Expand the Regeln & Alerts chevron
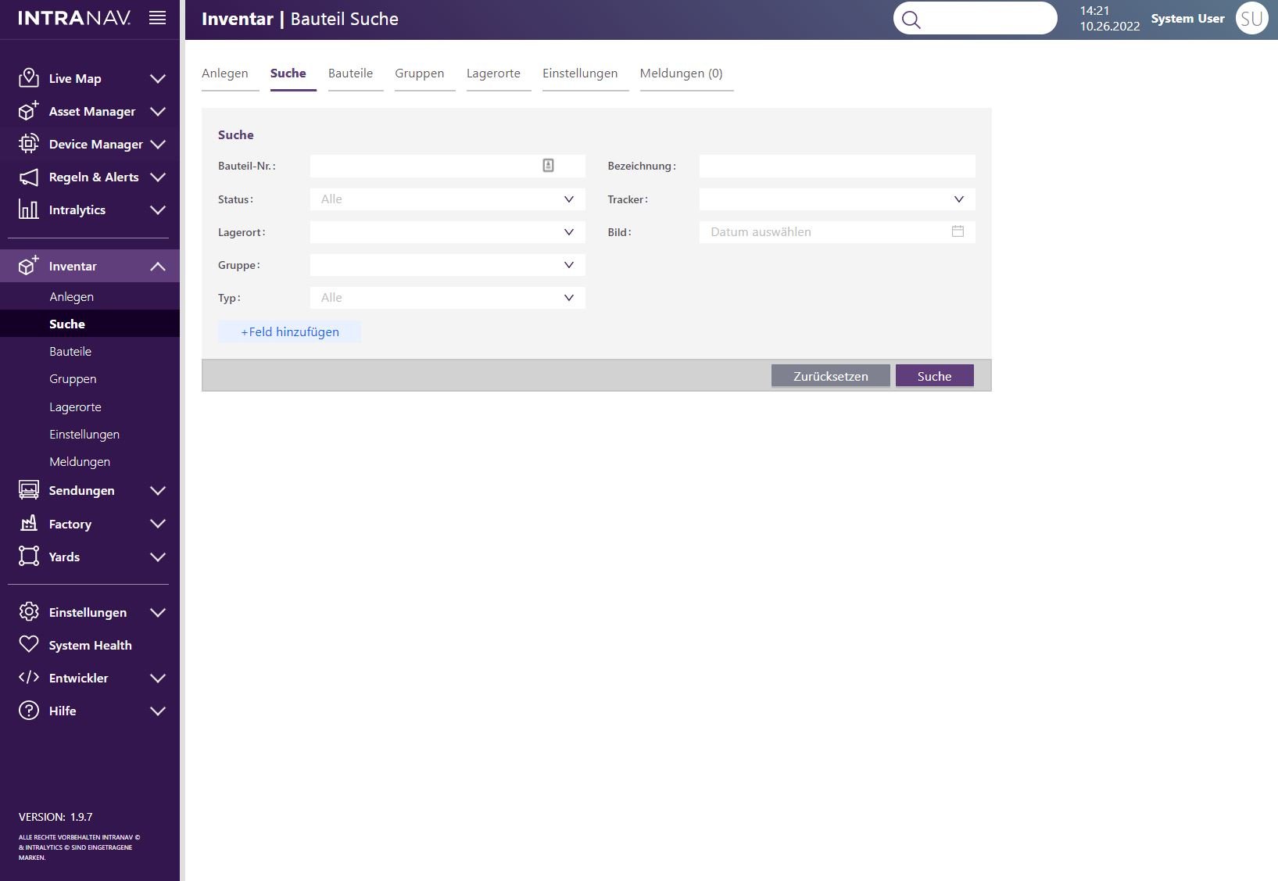Screen dimensions: 1278x881 (x=158, y=177)
